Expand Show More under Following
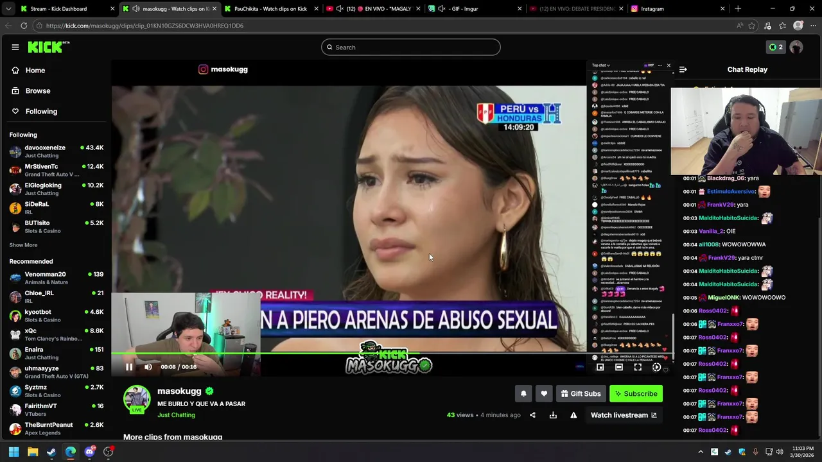Screen dimensions: 822x462 [x=23, y=245]
